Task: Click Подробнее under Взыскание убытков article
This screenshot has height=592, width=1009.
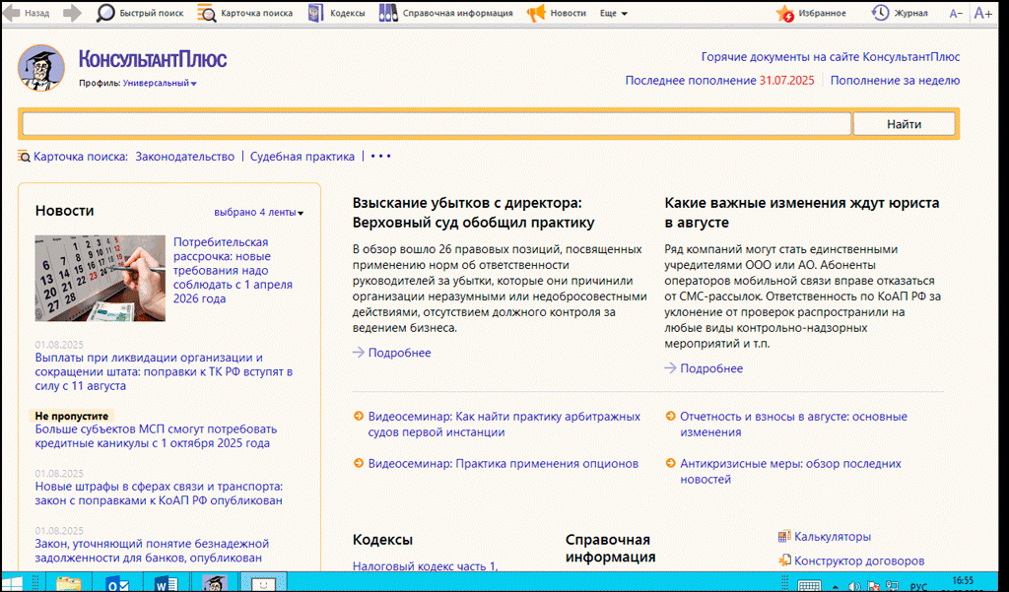Action: [x=400, y=353]
